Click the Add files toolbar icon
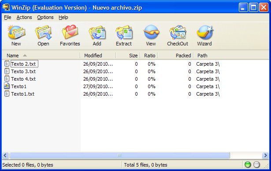The image size is (271, 171). click(x=97, y=32)
